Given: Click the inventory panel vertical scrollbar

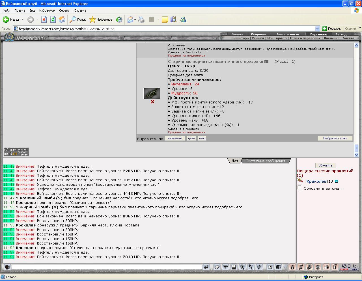Looking at the screenshot, I should click(x=356, y=100).
